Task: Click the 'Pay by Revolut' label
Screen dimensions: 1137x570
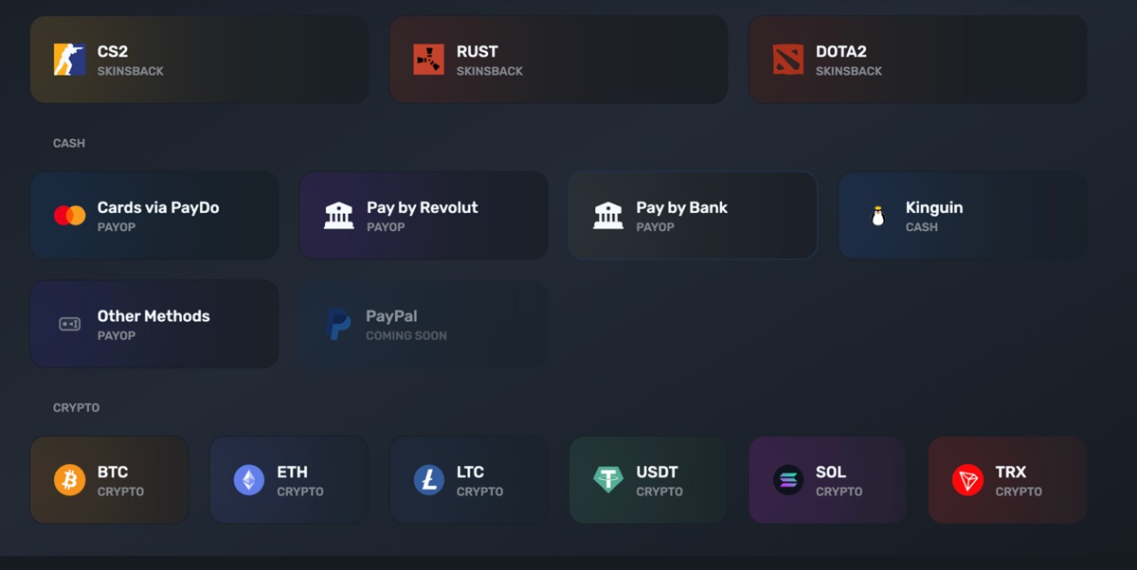Action: [x=423, y=207]
